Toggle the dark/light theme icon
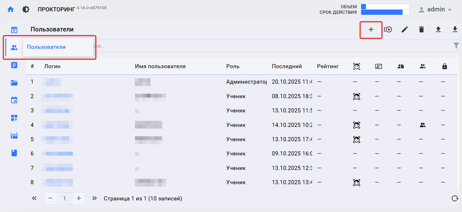This screenshot has height=212, width=462. (x=26, y=10)
